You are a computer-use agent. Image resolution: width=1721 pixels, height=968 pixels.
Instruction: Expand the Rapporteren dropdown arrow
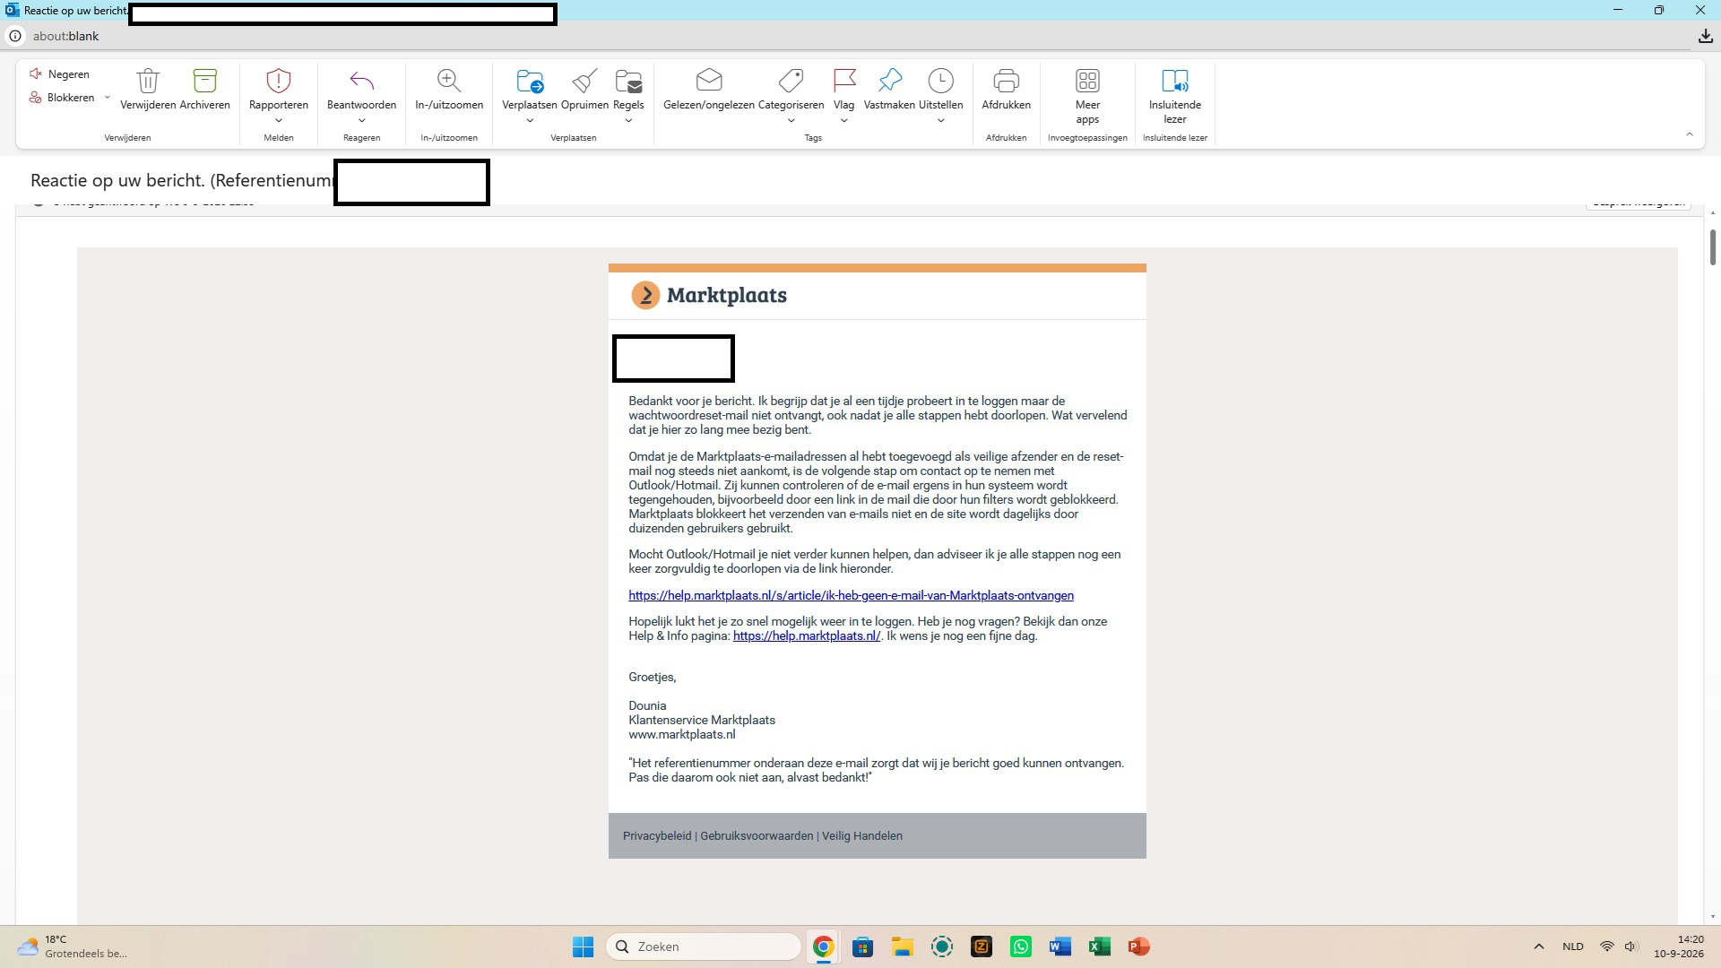pyautogui.click(x=279, y=121)
